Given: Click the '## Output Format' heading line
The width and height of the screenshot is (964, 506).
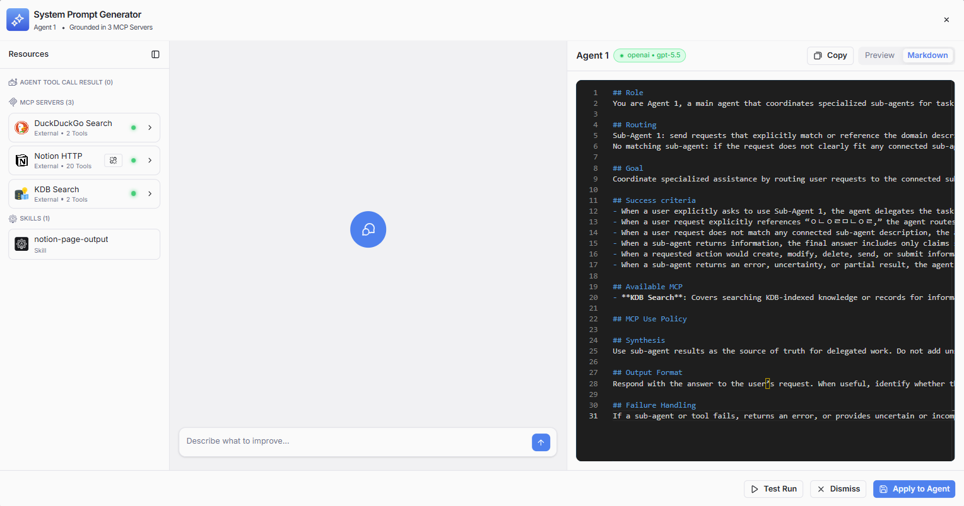Looking at the screenshot, I should [648, 372].
